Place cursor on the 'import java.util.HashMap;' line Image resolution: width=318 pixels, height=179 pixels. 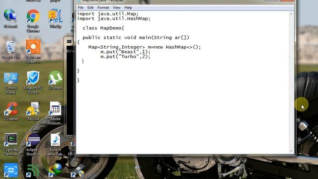click(114, 19)
